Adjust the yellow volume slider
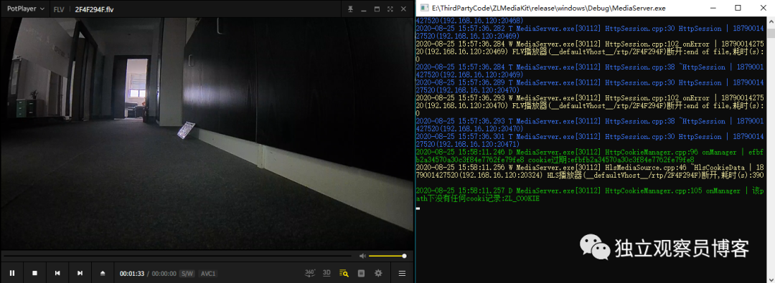Screen dimensions: 775x283 pyautogui.click(x=387, y=256)
